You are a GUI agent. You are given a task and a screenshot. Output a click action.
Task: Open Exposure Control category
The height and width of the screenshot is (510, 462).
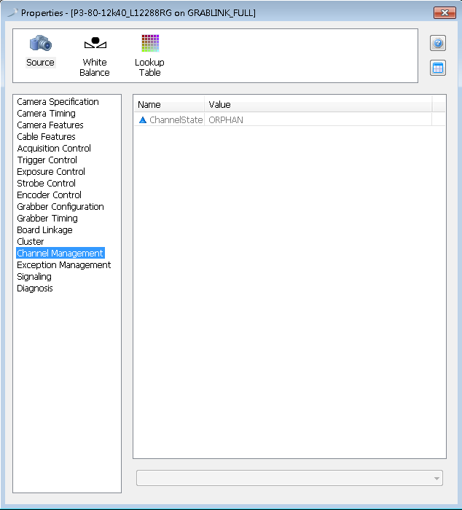51,172
